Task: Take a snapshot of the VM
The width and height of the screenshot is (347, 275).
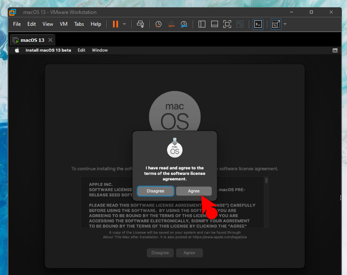Action: coord(158,24)
